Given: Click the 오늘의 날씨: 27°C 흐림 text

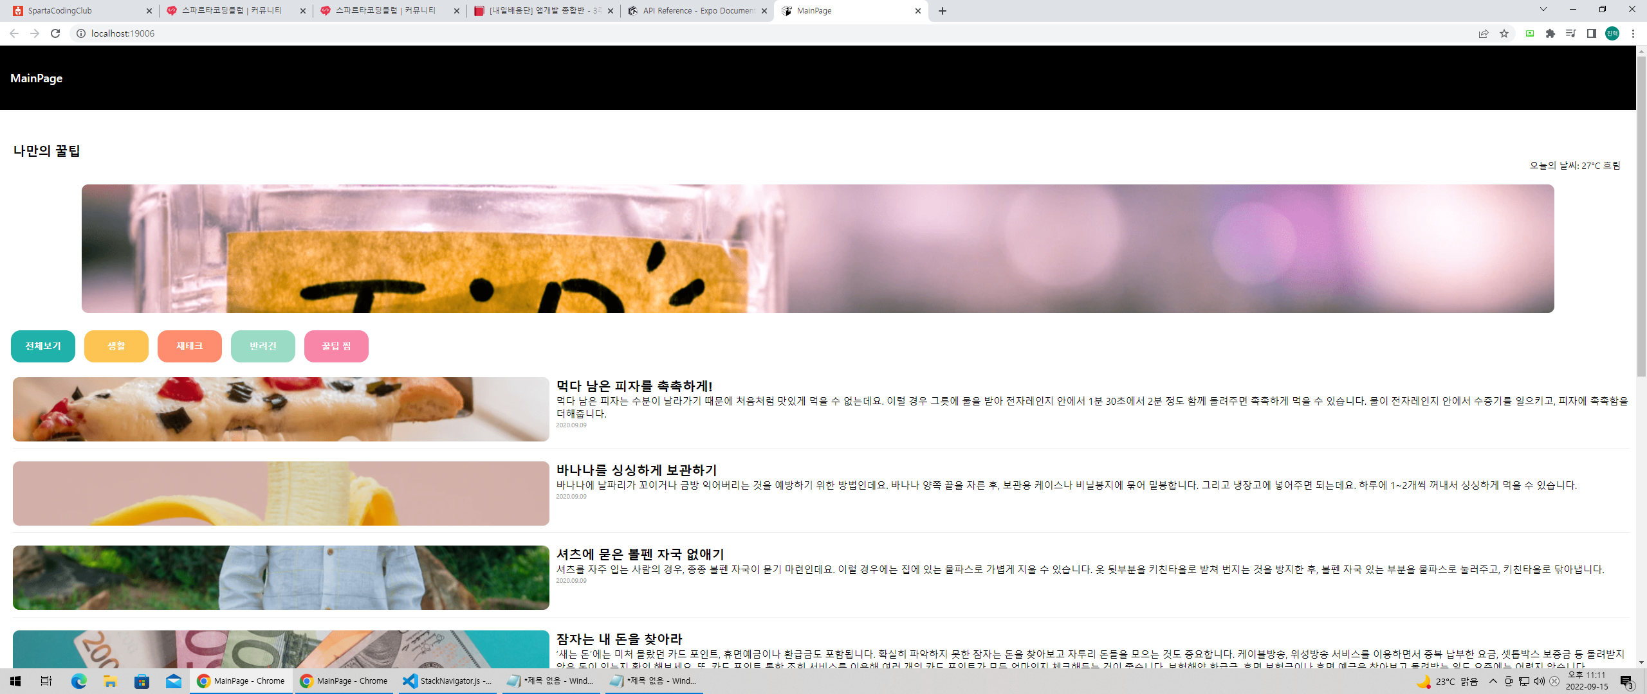Looking at the screenshot, I should [x=1575, y=166].
